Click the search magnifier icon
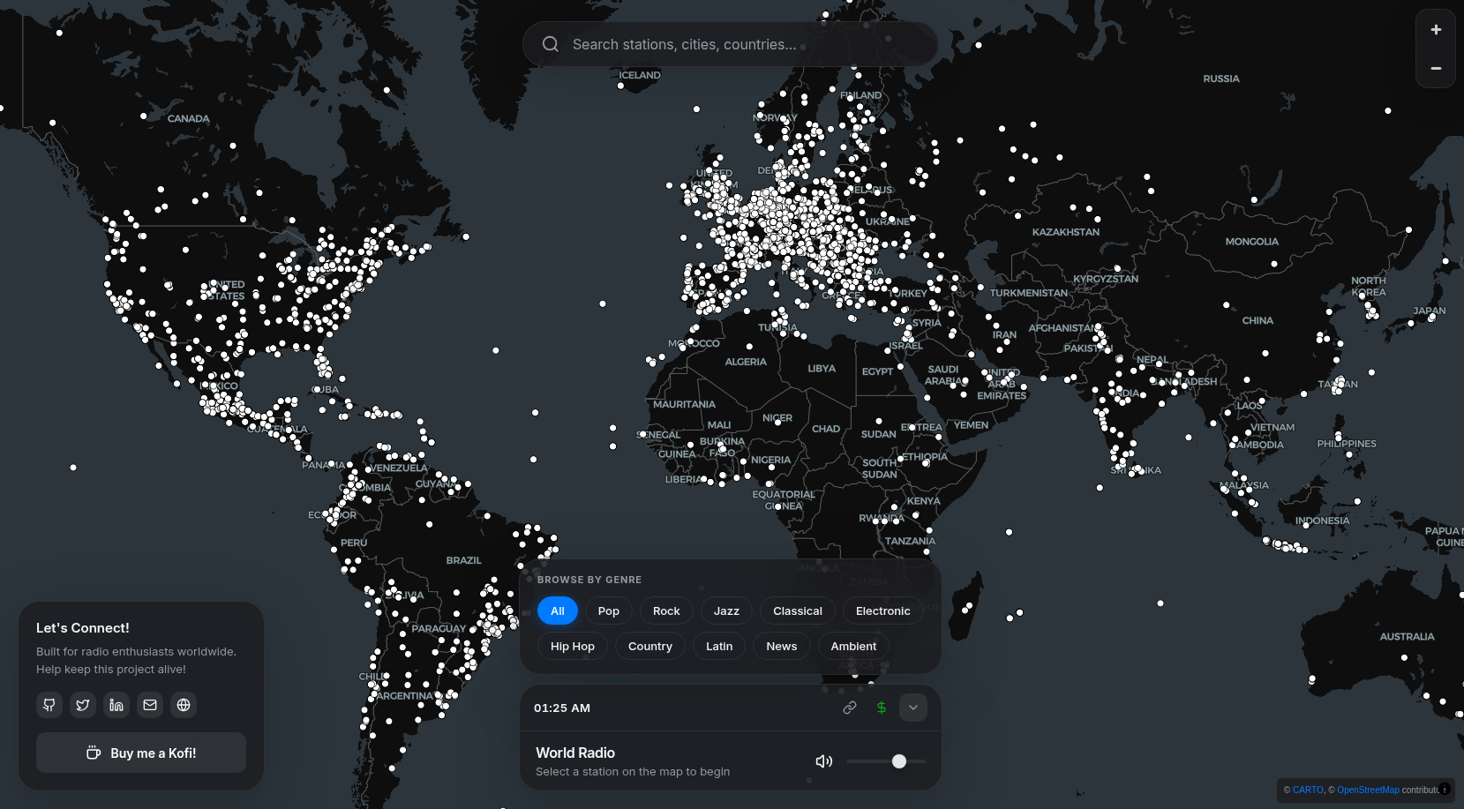 point(550,44)
